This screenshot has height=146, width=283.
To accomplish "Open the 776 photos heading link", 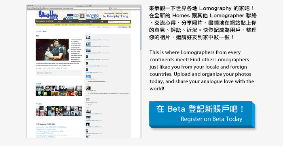I will 39,104.
